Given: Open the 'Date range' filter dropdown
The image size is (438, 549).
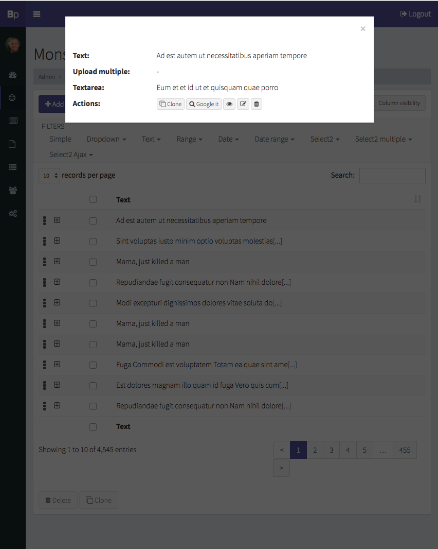Looking at the screenshot, I should 274,139.
